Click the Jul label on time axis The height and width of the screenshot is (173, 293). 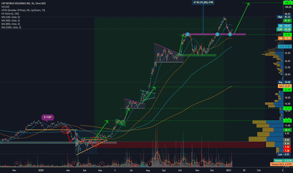pyautogui.click(x=131, y=170)
